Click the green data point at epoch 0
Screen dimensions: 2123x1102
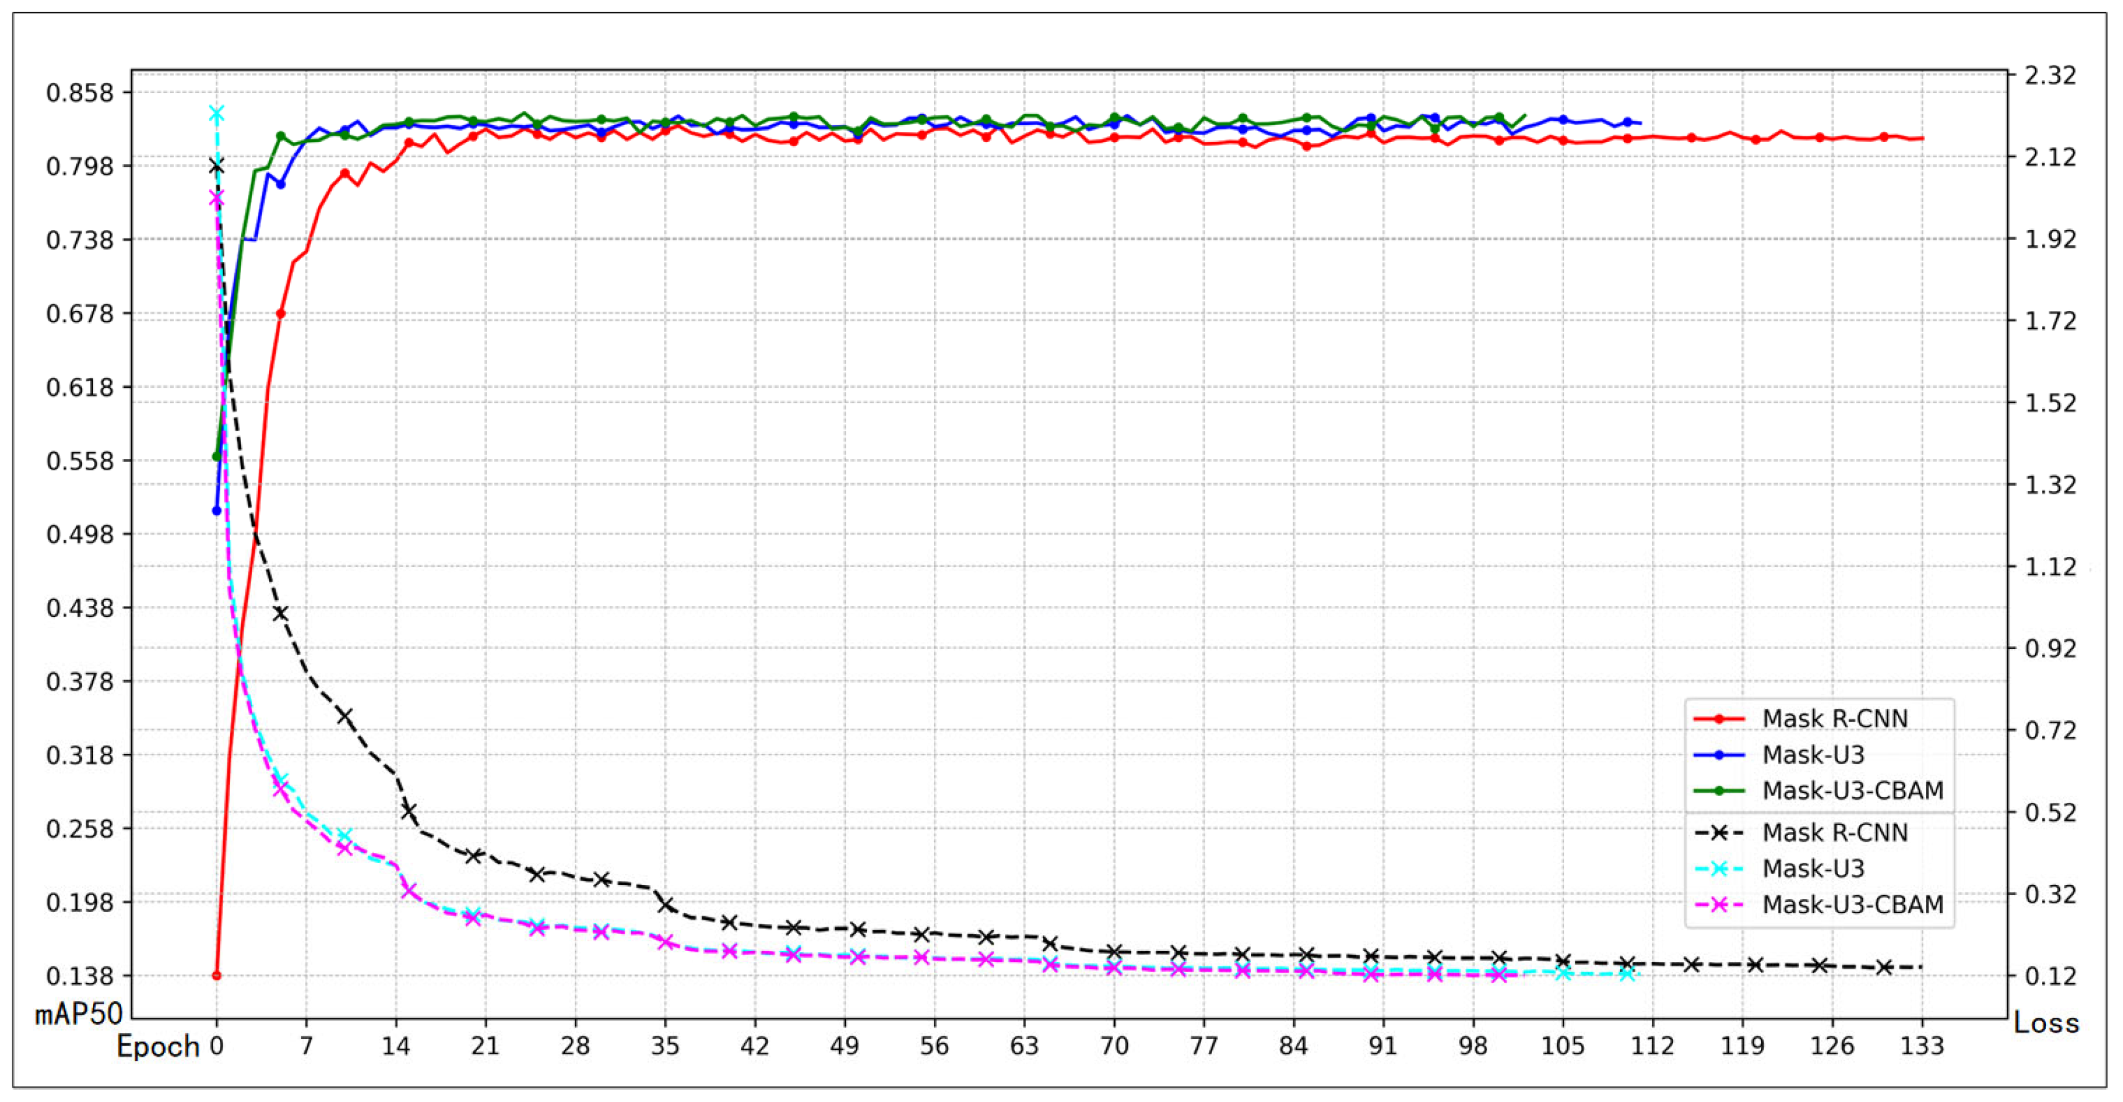[x=217, y=457]
